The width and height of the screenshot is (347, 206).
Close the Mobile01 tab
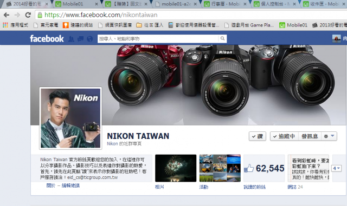pyautogui.click(x=97, y=4)
